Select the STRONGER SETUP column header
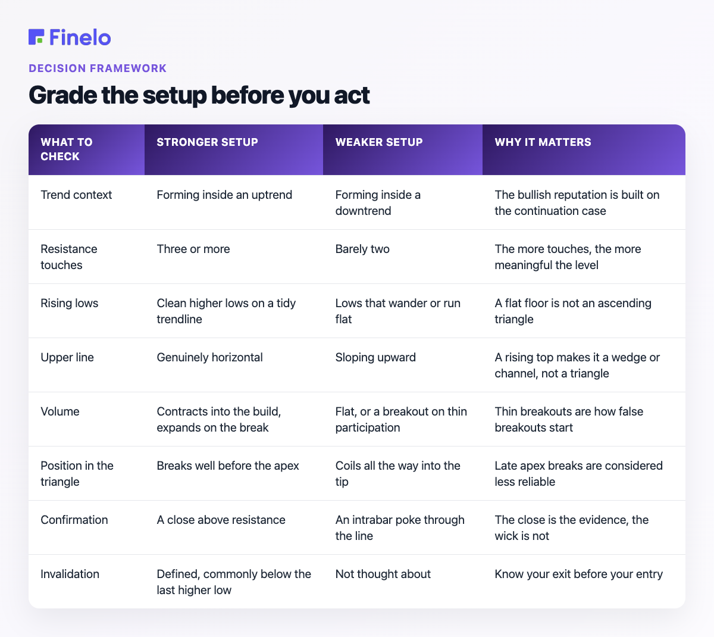714x637 pixels. point(207,142)
